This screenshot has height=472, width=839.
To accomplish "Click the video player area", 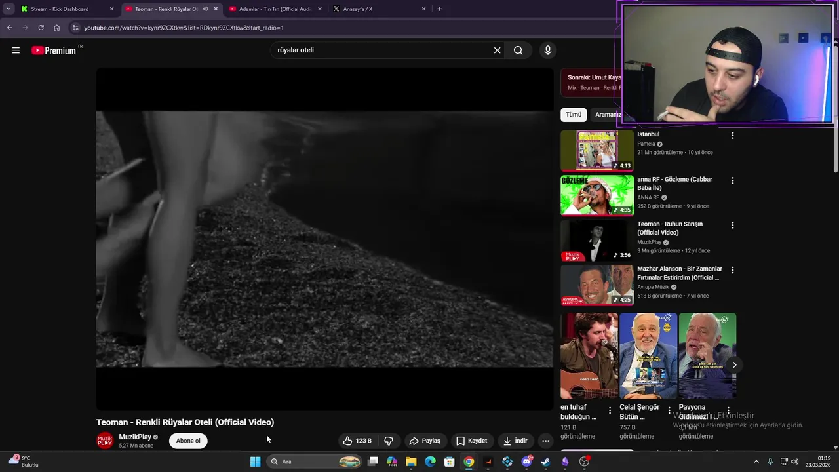I will click(324, 239).
